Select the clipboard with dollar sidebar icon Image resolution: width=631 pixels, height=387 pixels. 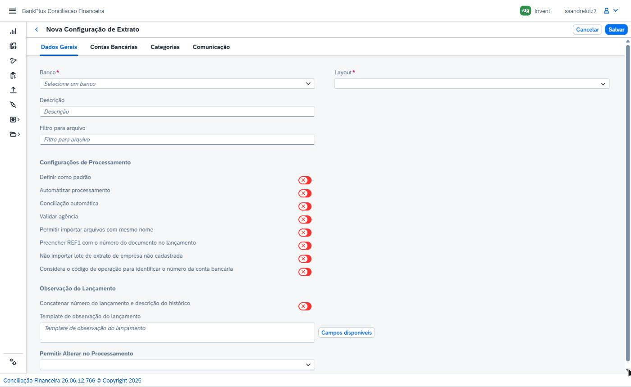(x=13, y=75)
